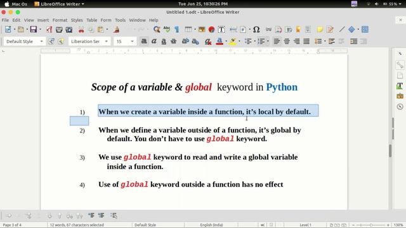Viewport: 406px width, 228px height.
Task: Justify the paragraph text
Action: click(306, 41)
